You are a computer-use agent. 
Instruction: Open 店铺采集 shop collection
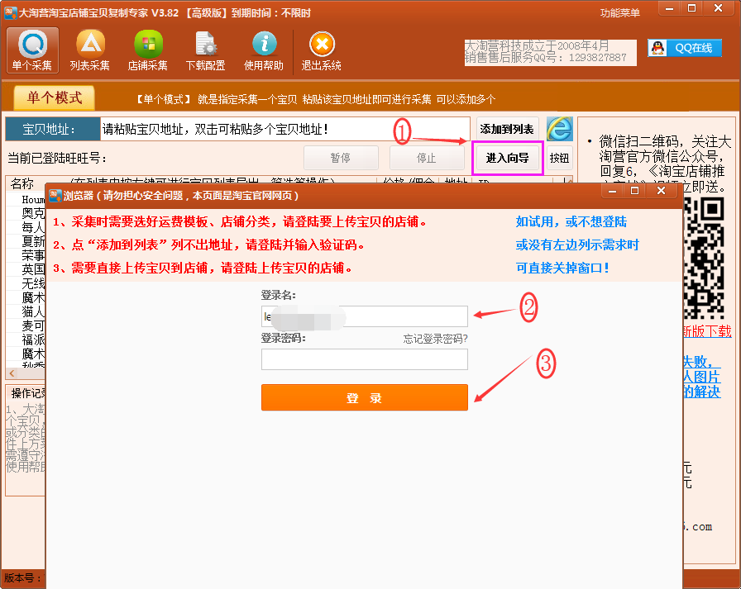point(147,50)
